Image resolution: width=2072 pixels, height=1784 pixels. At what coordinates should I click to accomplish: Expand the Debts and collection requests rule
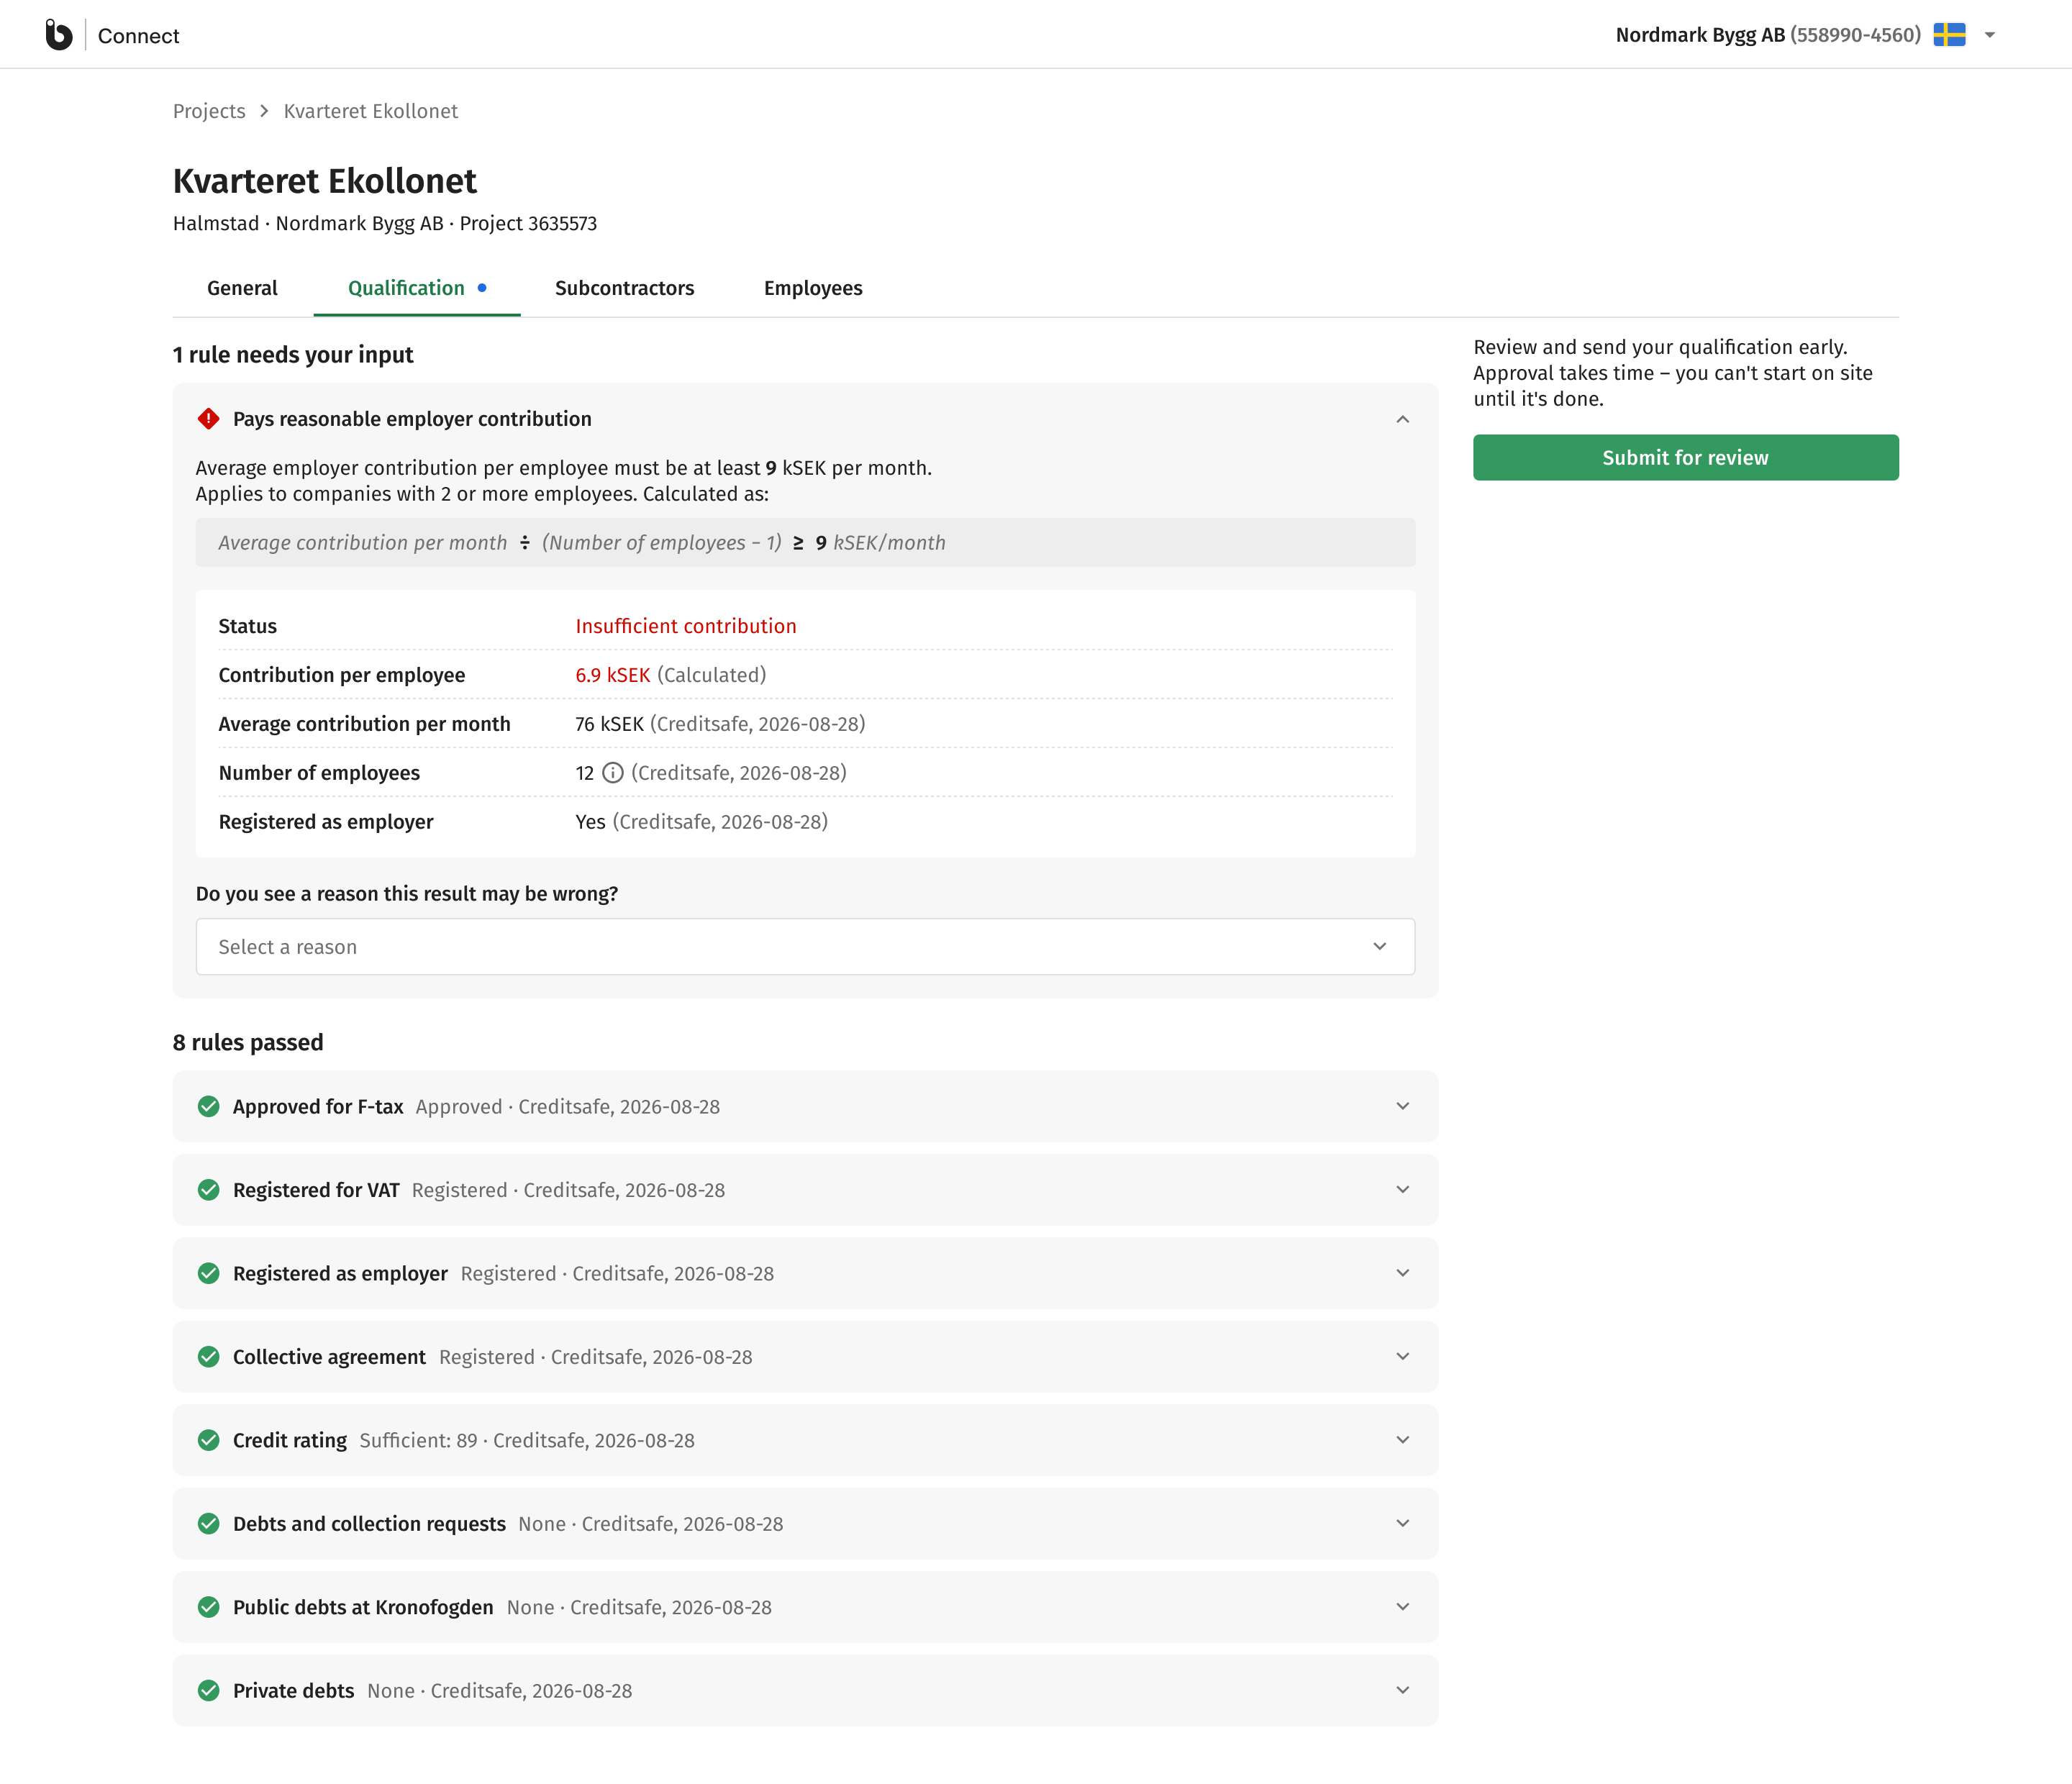click(x=1403, y=1524)
